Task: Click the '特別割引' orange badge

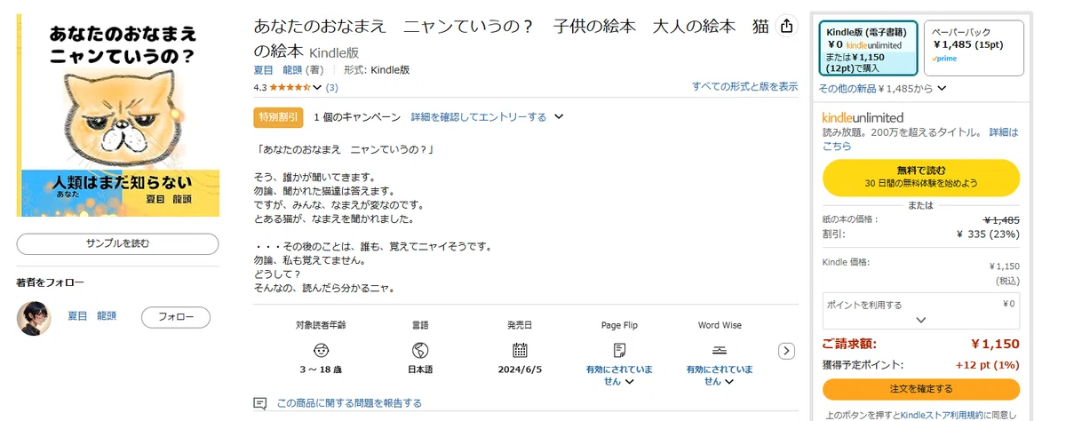Action: point(278,117)
